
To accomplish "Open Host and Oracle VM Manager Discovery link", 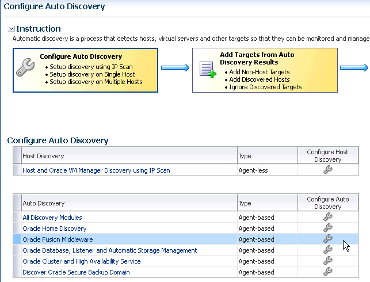I will [96, 170].
